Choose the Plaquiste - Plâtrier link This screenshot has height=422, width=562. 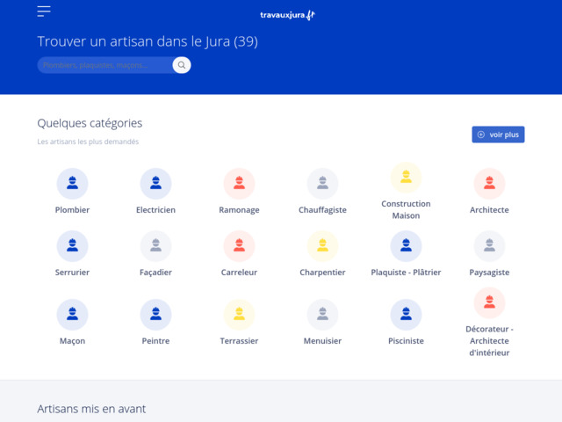coord(406,273)
